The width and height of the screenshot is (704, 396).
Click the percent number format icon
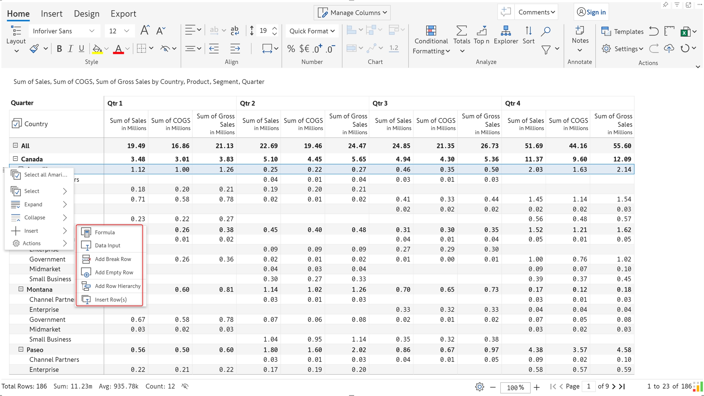point(291,49)
